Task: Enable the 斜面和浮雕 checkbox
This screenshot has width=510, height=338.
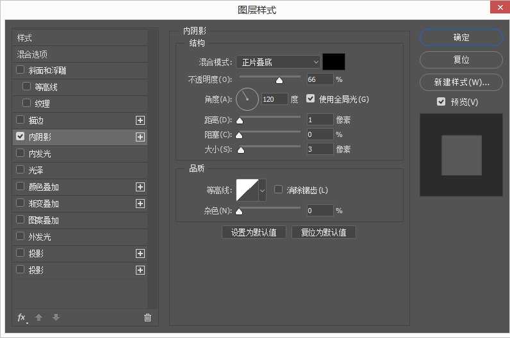Action: click(x=21, y=70)
